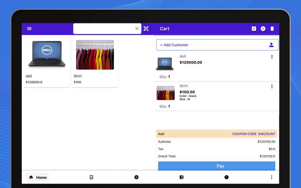
Task: Click the $100 price on Shirt card
Action: (x=77, y=82)
